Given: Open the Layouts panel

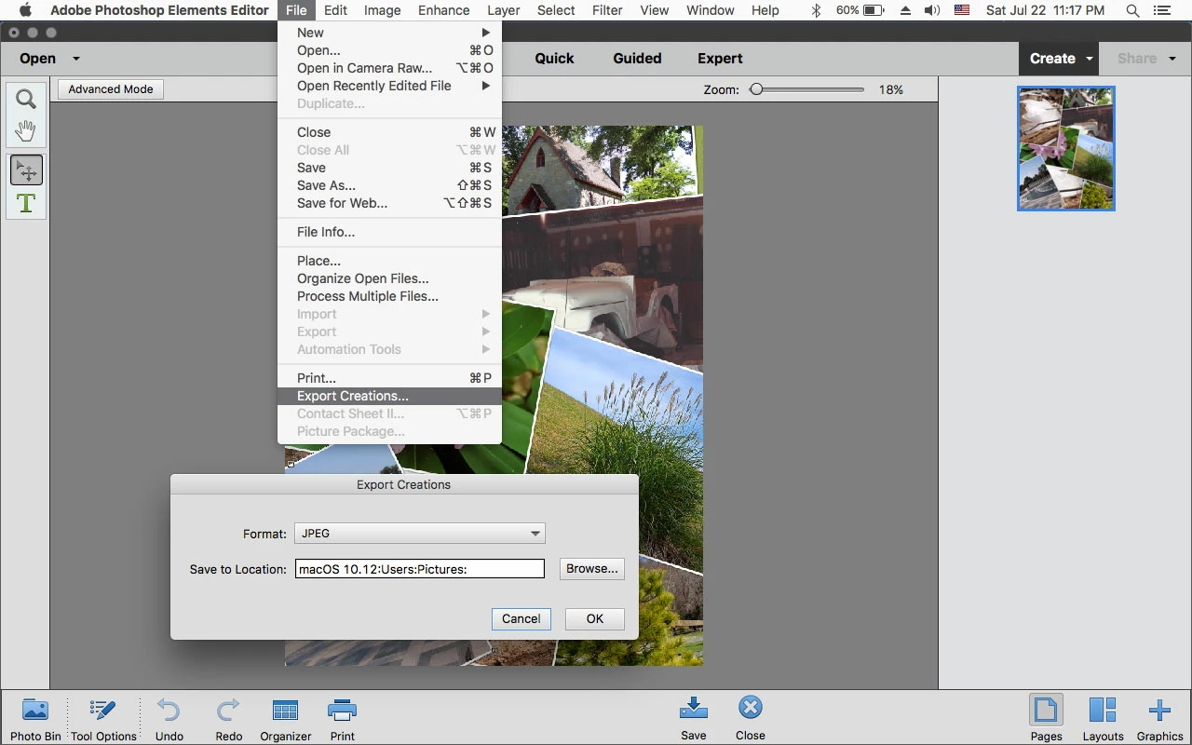Looking at the screenshot, I should (x=1103, y=719).
